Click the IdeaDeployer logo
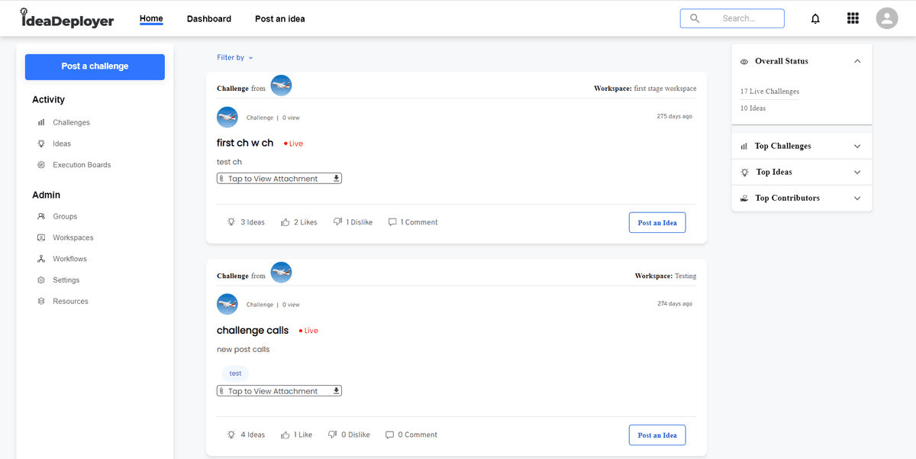Image resolution: width=916 pixels, height=459 pixels. pyautogui.click(x=67, y=18)
